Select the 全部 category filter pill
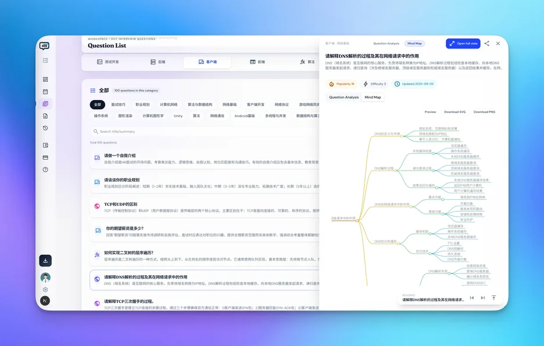This screenshot has height=346, width=544. click(98, 104)
